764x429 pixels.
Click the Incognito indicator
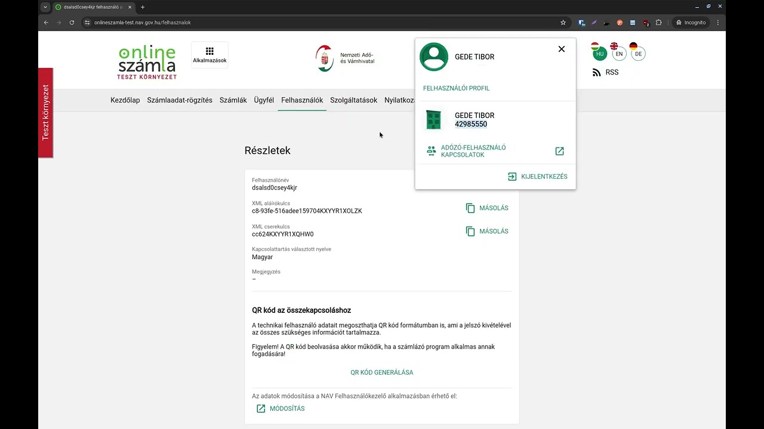(x=691, y=23)
